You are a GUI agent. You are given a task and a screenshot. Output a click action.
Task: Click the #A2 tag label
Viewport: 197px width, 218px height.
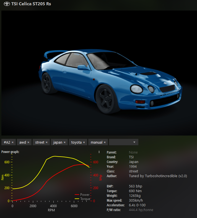click(7, 142)
